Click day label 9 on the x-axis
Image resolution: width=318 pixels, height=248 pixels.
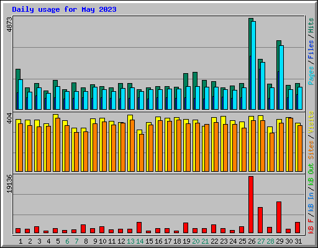click(x=95, y=241)
